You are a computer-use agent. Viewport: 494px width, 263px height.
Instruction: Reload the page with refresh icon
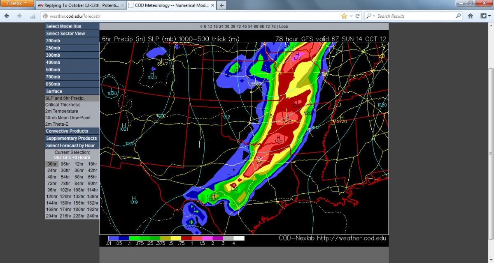tap(357, 16)
